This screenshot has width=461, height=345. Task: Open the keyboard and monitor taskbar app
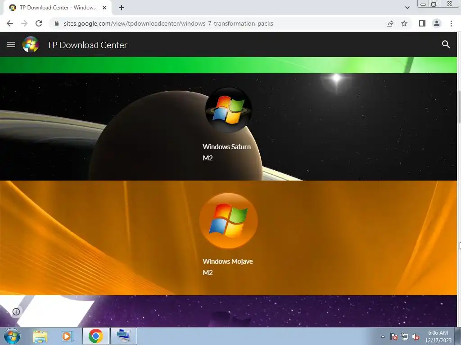pyautogui.click(x=123, y=336)
